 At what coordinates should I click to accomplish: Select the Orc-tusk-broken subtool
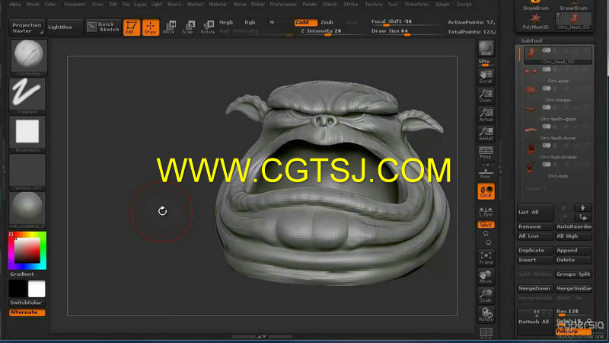(x=558, y=151)
